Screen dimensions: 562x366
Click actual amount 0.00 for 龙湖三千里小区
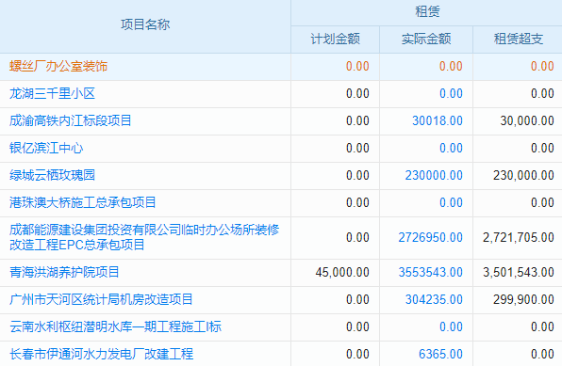tap(451, 93)
